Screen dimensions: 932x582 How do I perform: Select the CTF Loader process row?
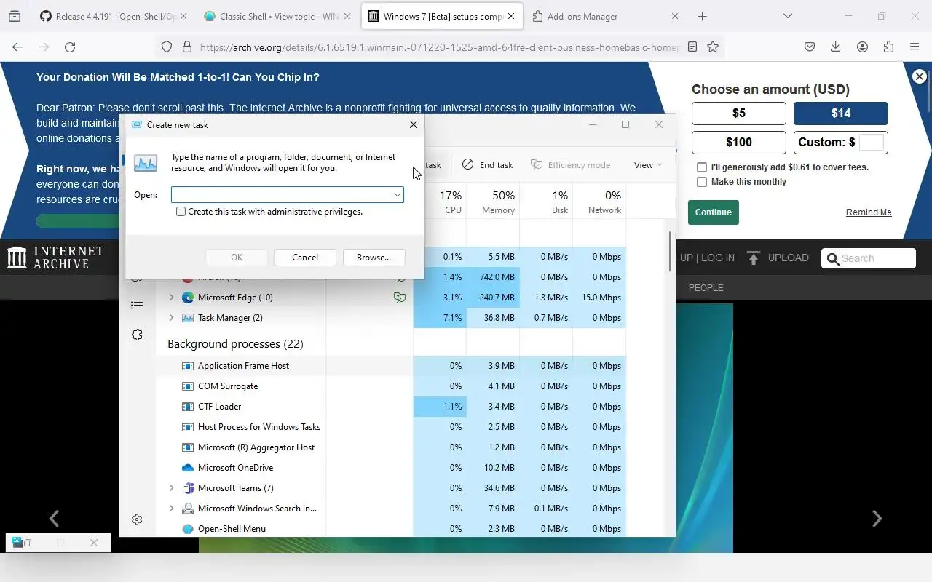coord(392,406)
